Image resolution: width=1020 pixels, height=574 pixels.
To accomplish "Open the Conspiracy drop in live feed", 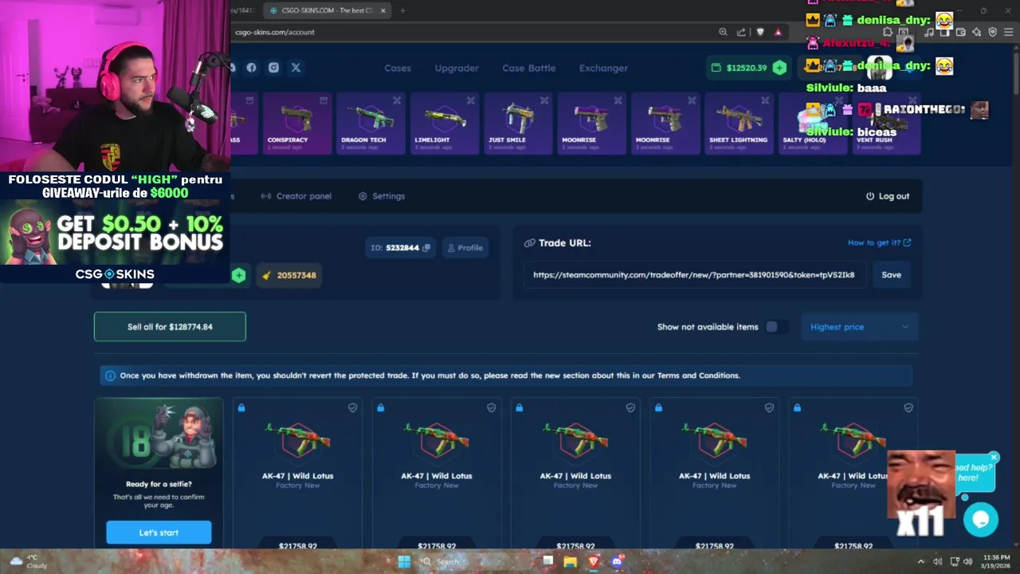I will tap(297, 124).
